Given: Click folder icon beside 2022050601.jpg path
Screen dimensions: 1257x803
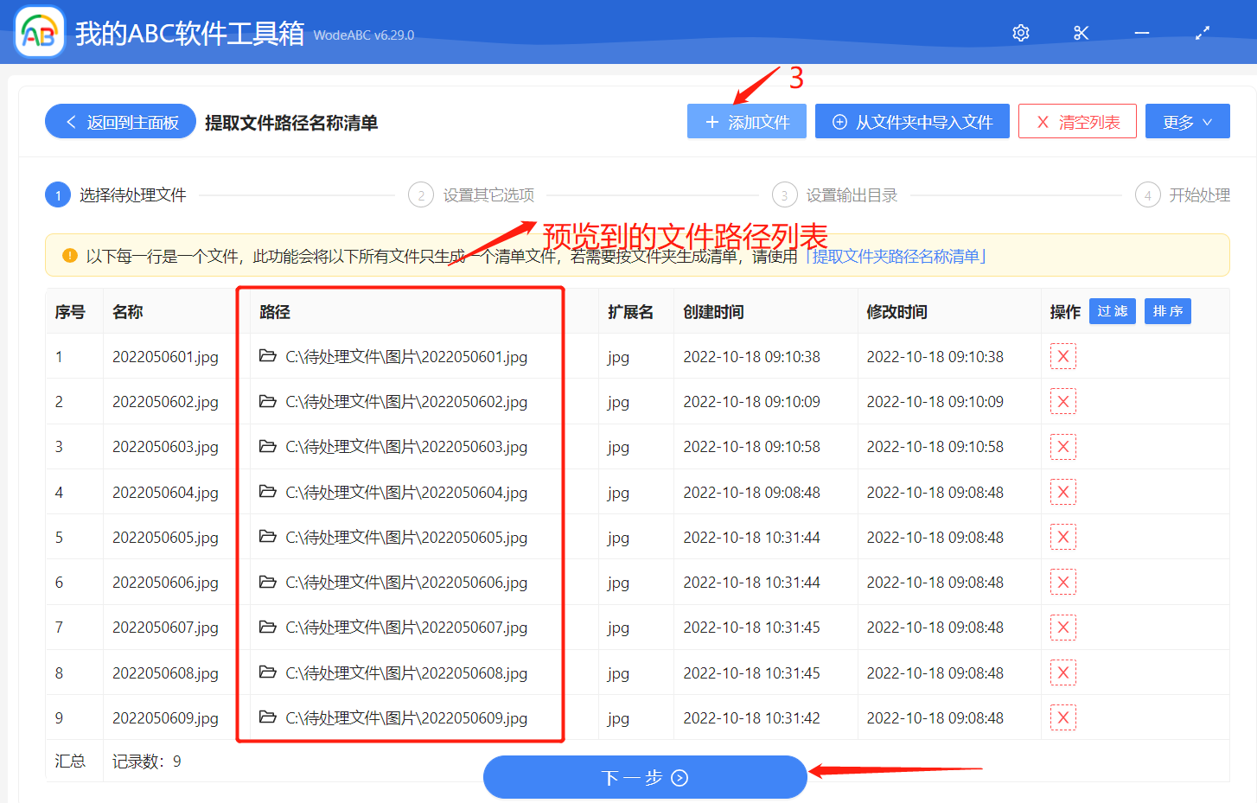Looking at the screenshot, I should point(268,356).
